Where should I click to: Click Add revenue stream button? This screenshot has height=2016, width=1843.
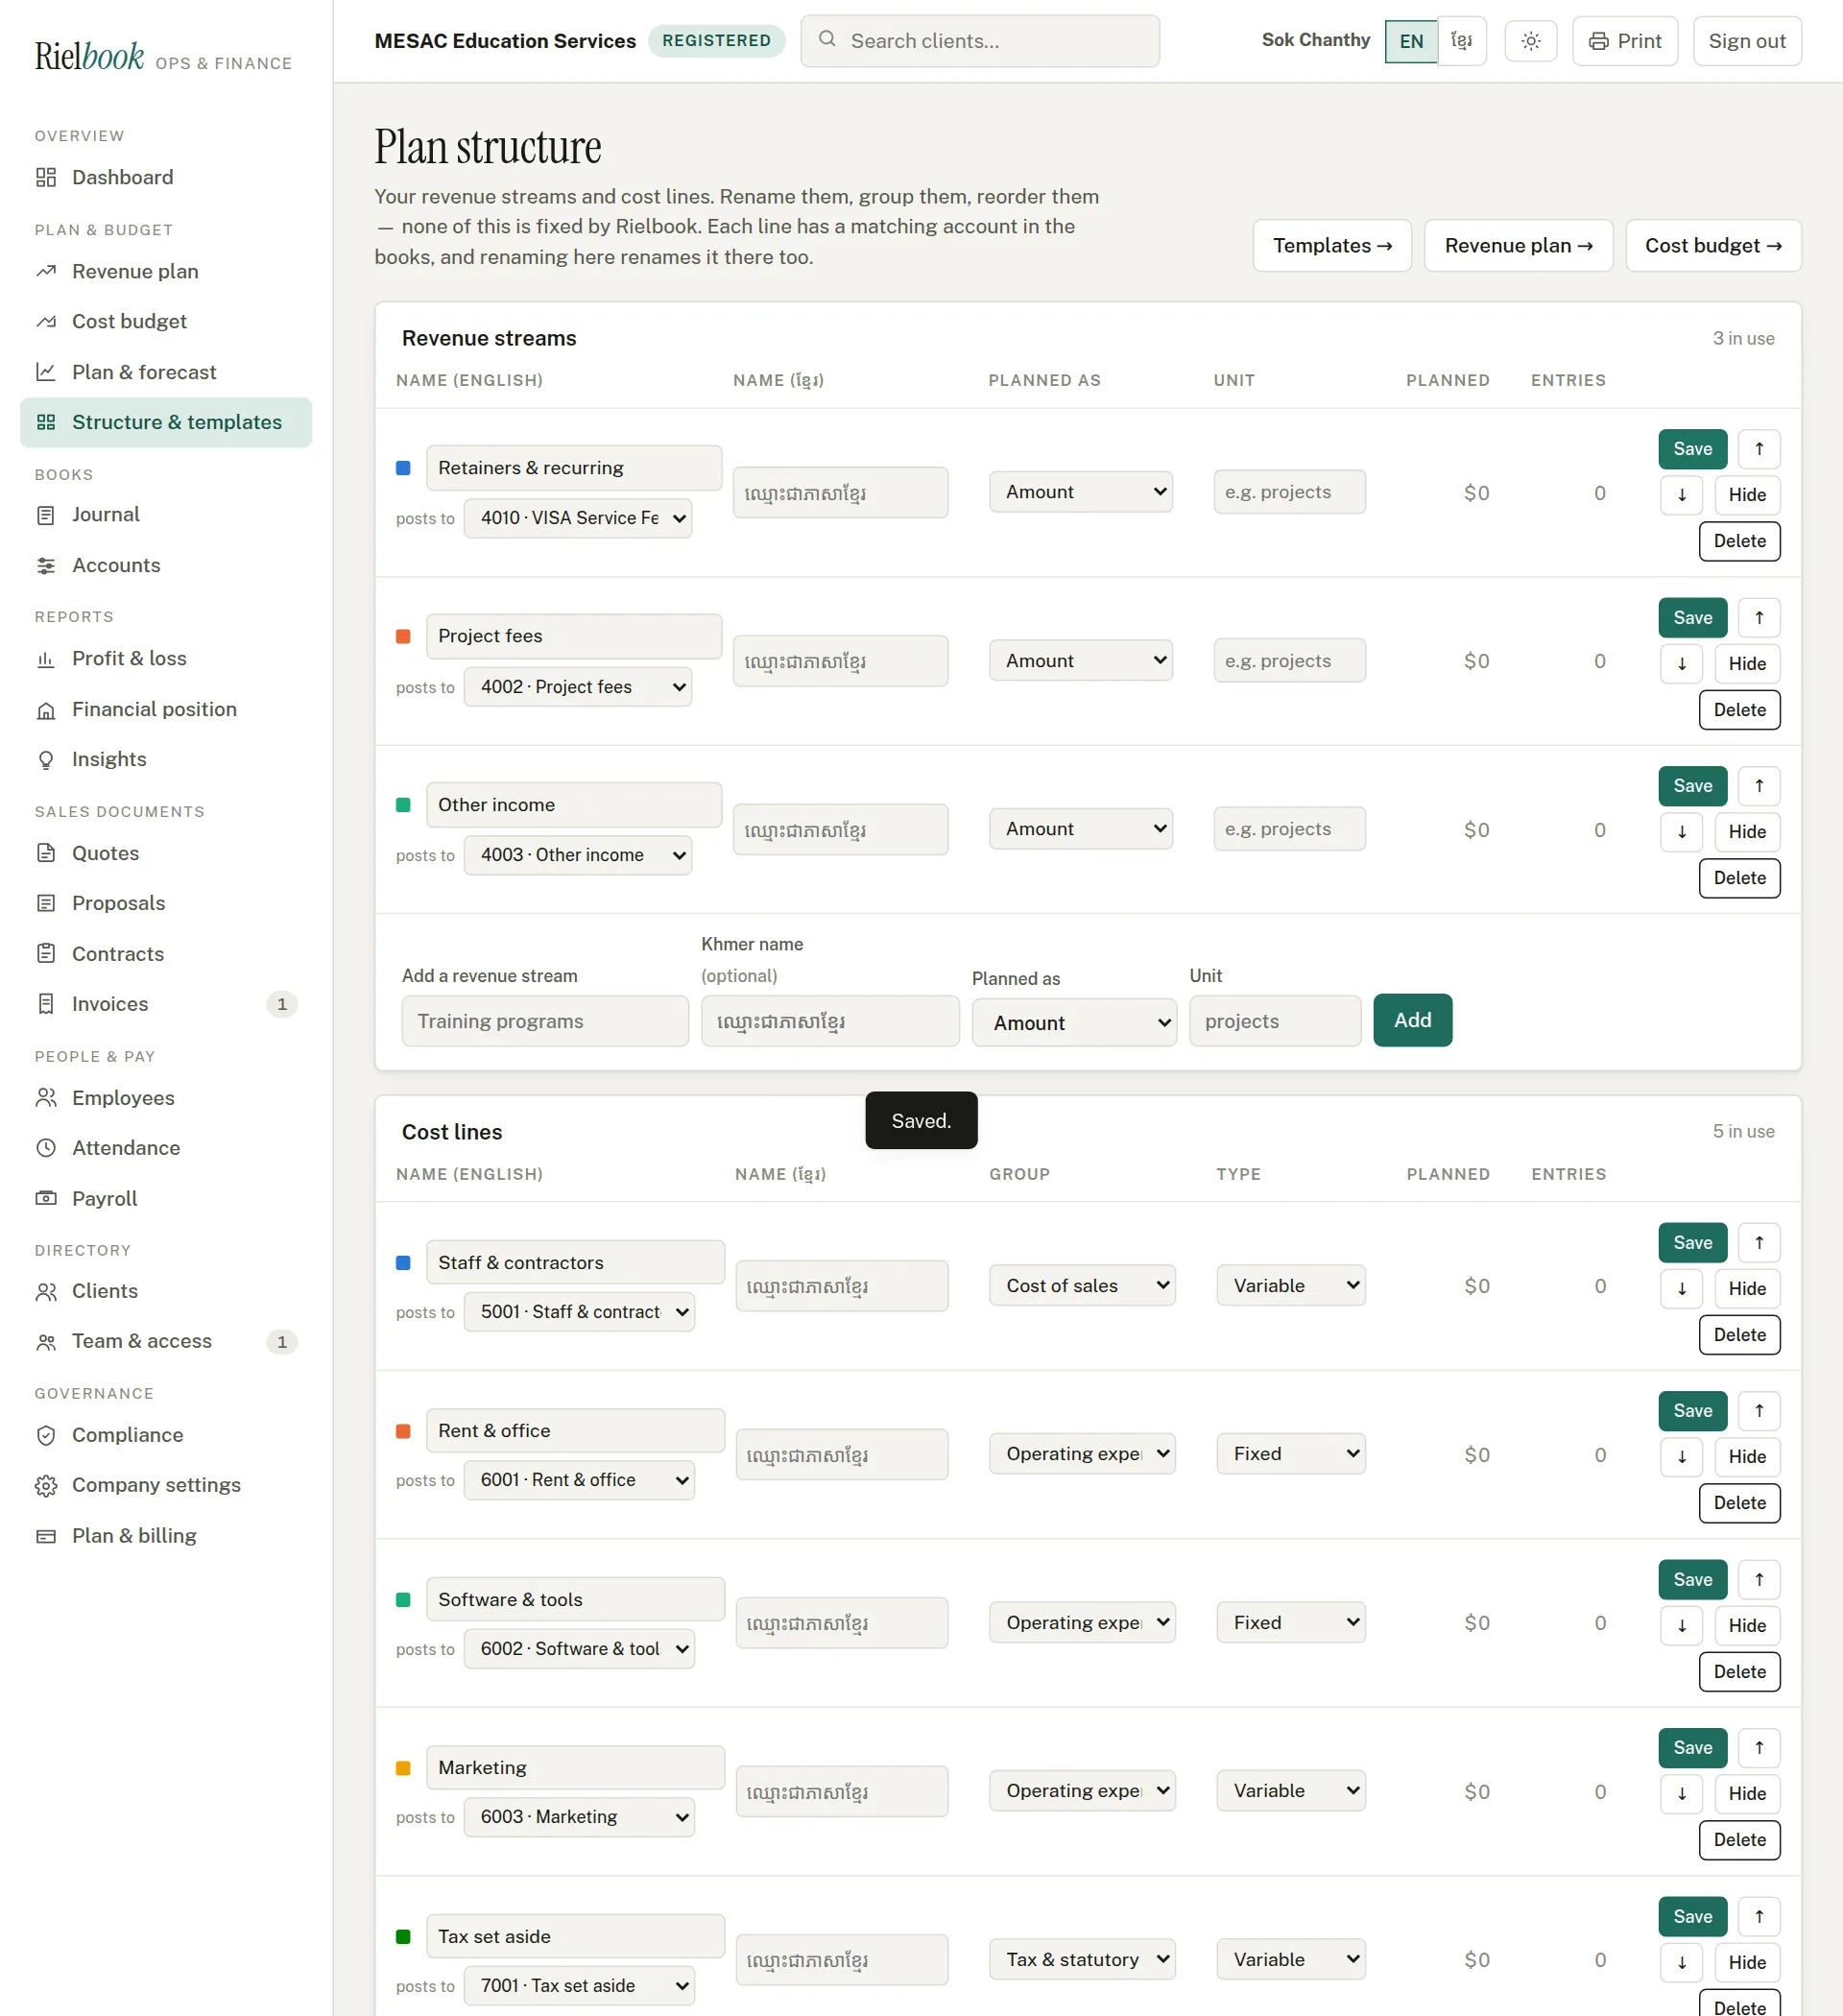pos(1412,1020)
